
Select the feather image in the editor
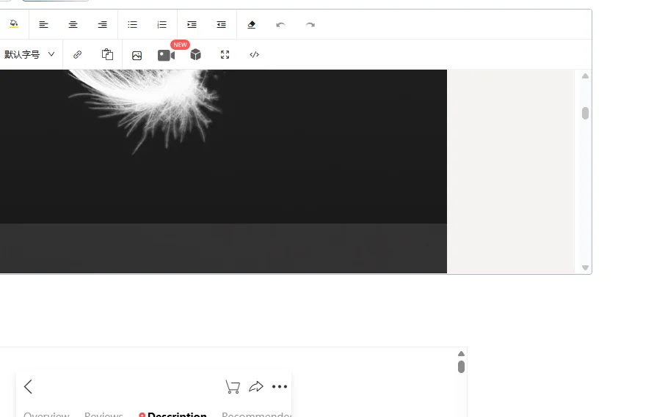(223, 171)
